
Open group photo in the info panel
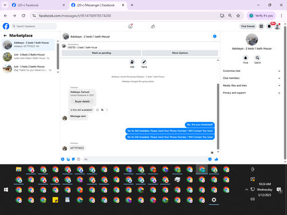click(251, 40)
